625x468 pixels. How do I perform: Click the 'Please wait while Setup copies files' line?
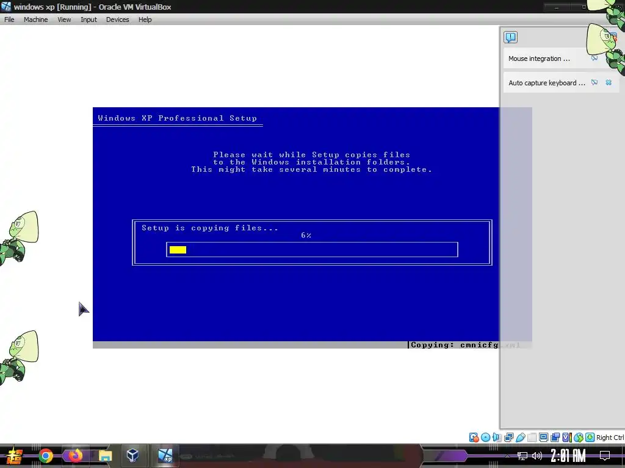(x=312, y=155)
